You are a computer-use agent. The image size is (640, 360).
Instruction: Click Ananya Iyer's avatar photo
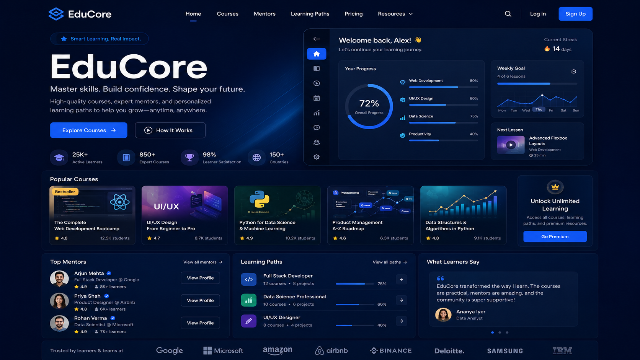point(443,314)
